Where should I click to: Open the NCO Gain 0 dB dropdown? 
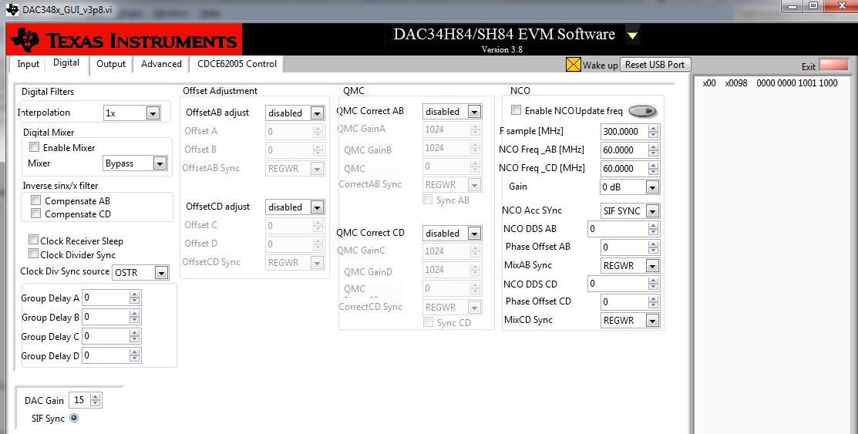pos(651,187)
